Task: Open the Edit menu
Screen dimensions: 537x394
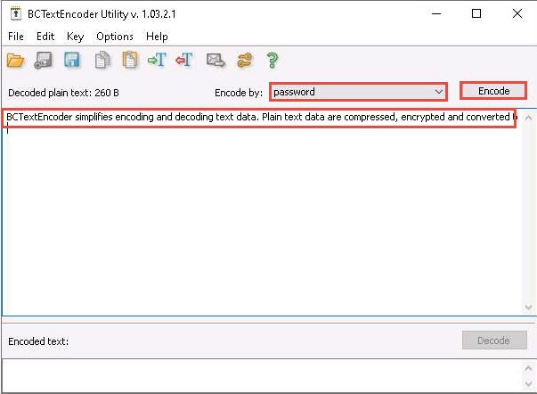Action: tap(45, 37)
